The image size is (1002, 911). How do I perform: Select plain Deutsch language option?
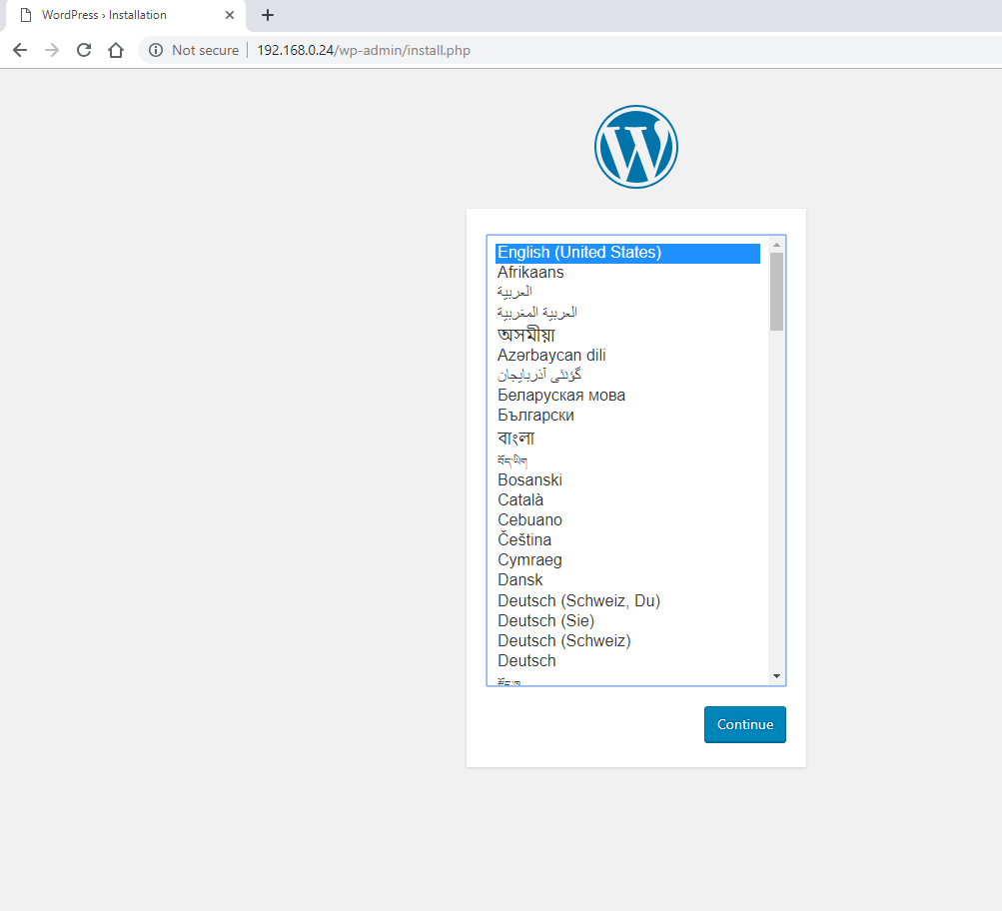pyautogui.click(x=627, y=661)
